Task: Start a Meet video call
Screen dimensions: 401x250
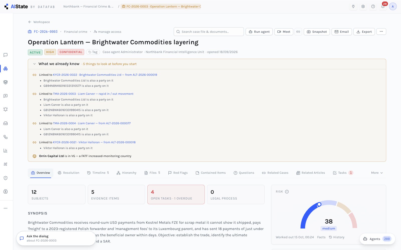Action: tap(284, 32)
